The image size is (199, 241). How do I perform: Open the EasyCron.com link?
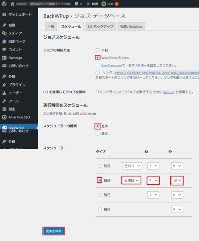click(x=112, y=66)
